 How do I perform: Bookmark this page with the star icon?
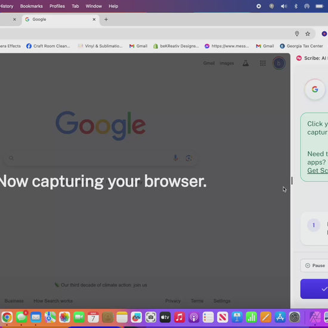coord(308,33)
